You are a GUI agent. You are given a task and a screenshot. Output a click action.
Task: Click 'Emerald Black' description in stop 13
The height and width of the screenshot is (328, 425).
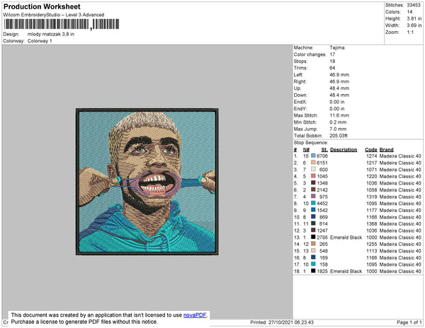[x=346, y=238]
